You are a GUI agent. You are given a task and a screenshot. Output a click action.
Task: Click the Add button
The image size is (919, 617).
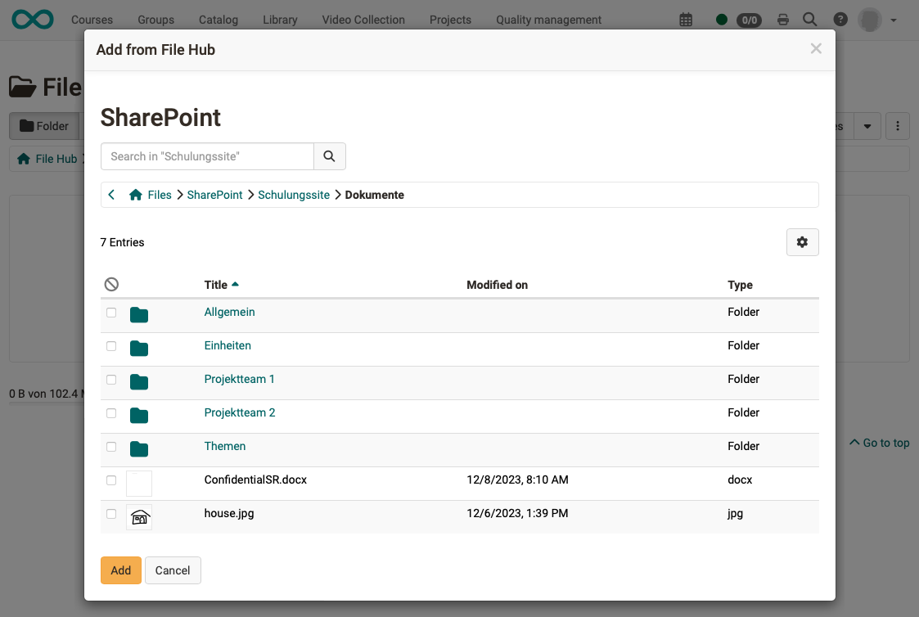click(120, 570)
